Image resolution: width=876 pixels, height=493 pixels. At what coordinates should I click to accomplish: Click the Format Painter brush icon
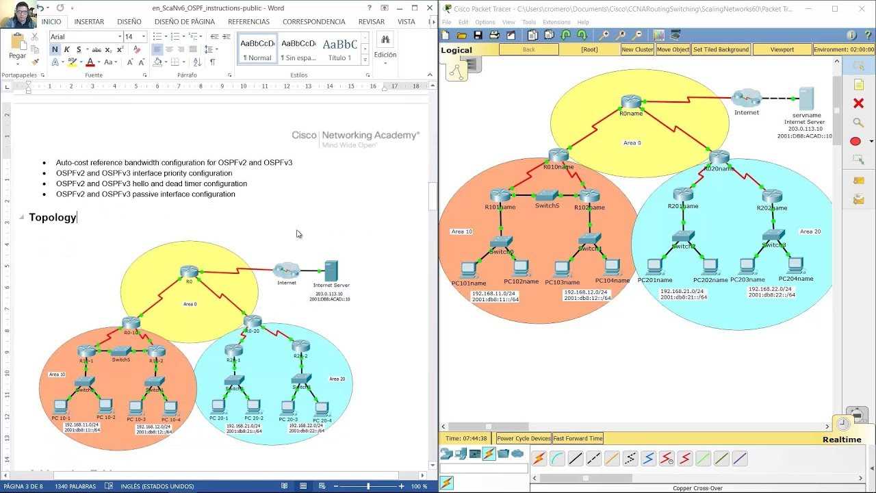tap(36, 62)
